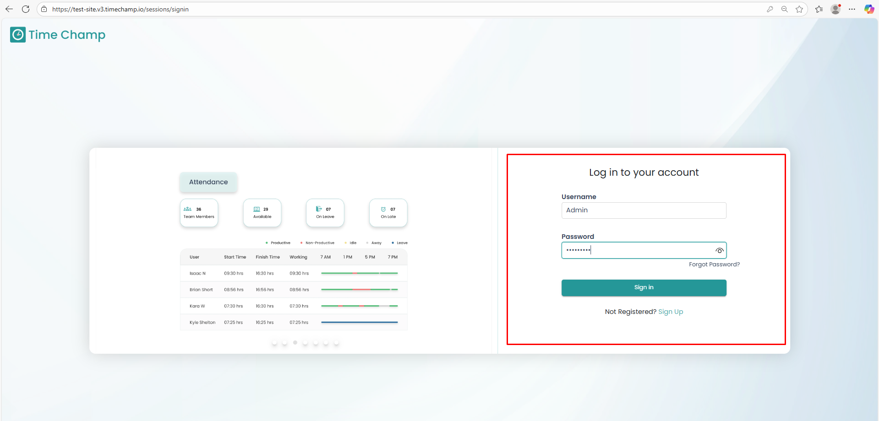Click the On Late alarm clock icon
879x421 pixels.
coord(383,209)
